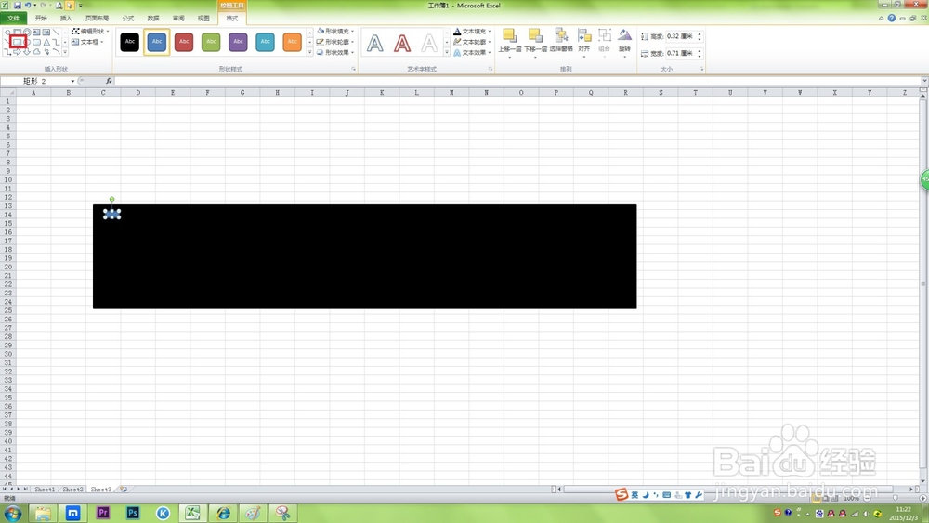The image size is (929, 523).
Task: Open Photoshop from the taskbar
Action: click(133, 513)
